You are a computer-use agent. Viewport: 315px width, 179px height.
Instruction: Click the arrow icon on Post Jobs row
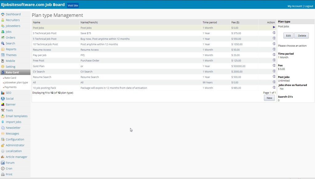click(274, 27)
